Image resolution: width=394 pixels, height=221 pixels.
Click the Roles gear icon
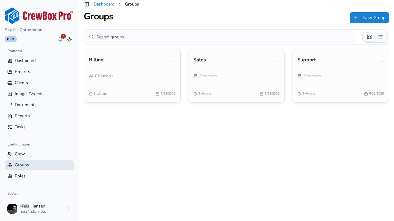pyautogui.click(x=10, y=176)
